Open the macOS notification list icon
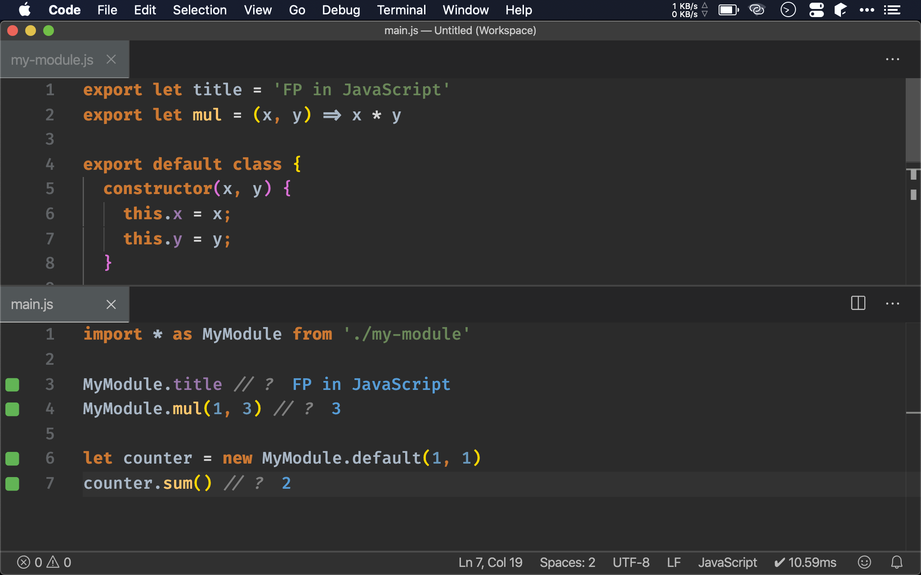The image size is (921, 575). coord(892,10)
